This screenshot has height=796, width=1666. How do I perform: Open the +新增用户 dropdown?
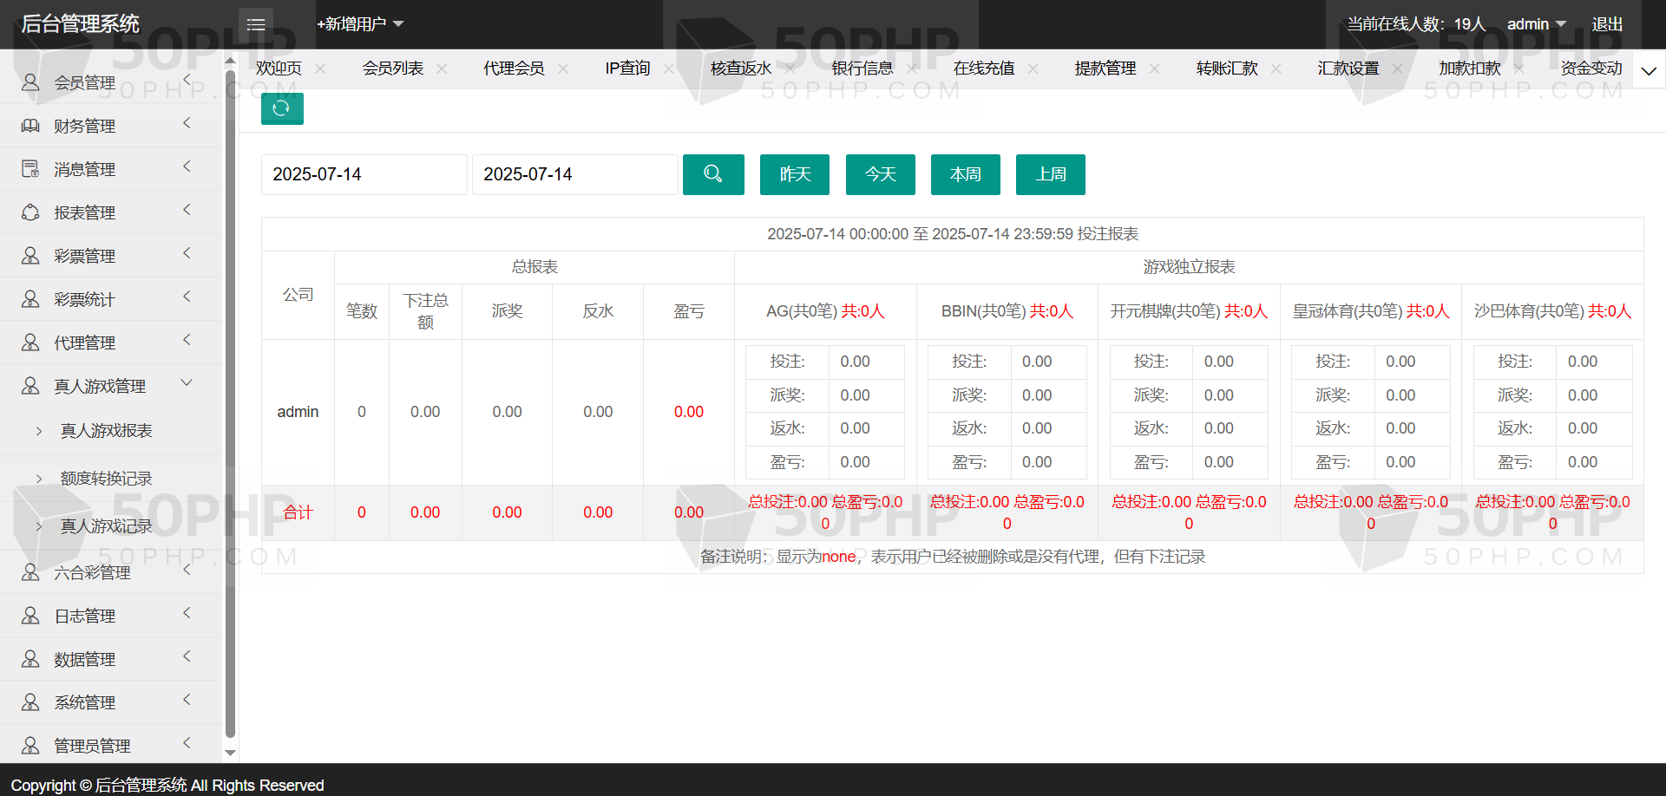pyautogui.click(x=359, y=24)
